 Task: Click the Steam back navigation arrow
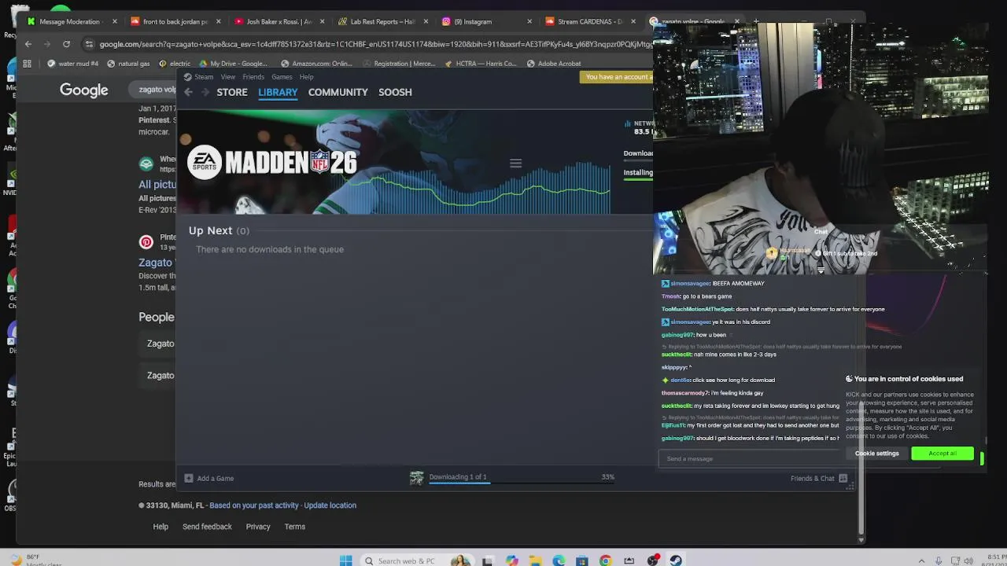click(188, 92)
